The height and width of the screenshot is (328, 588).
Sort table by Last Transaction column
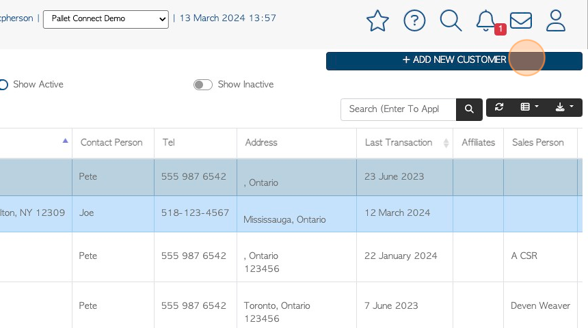click(405, 143)
